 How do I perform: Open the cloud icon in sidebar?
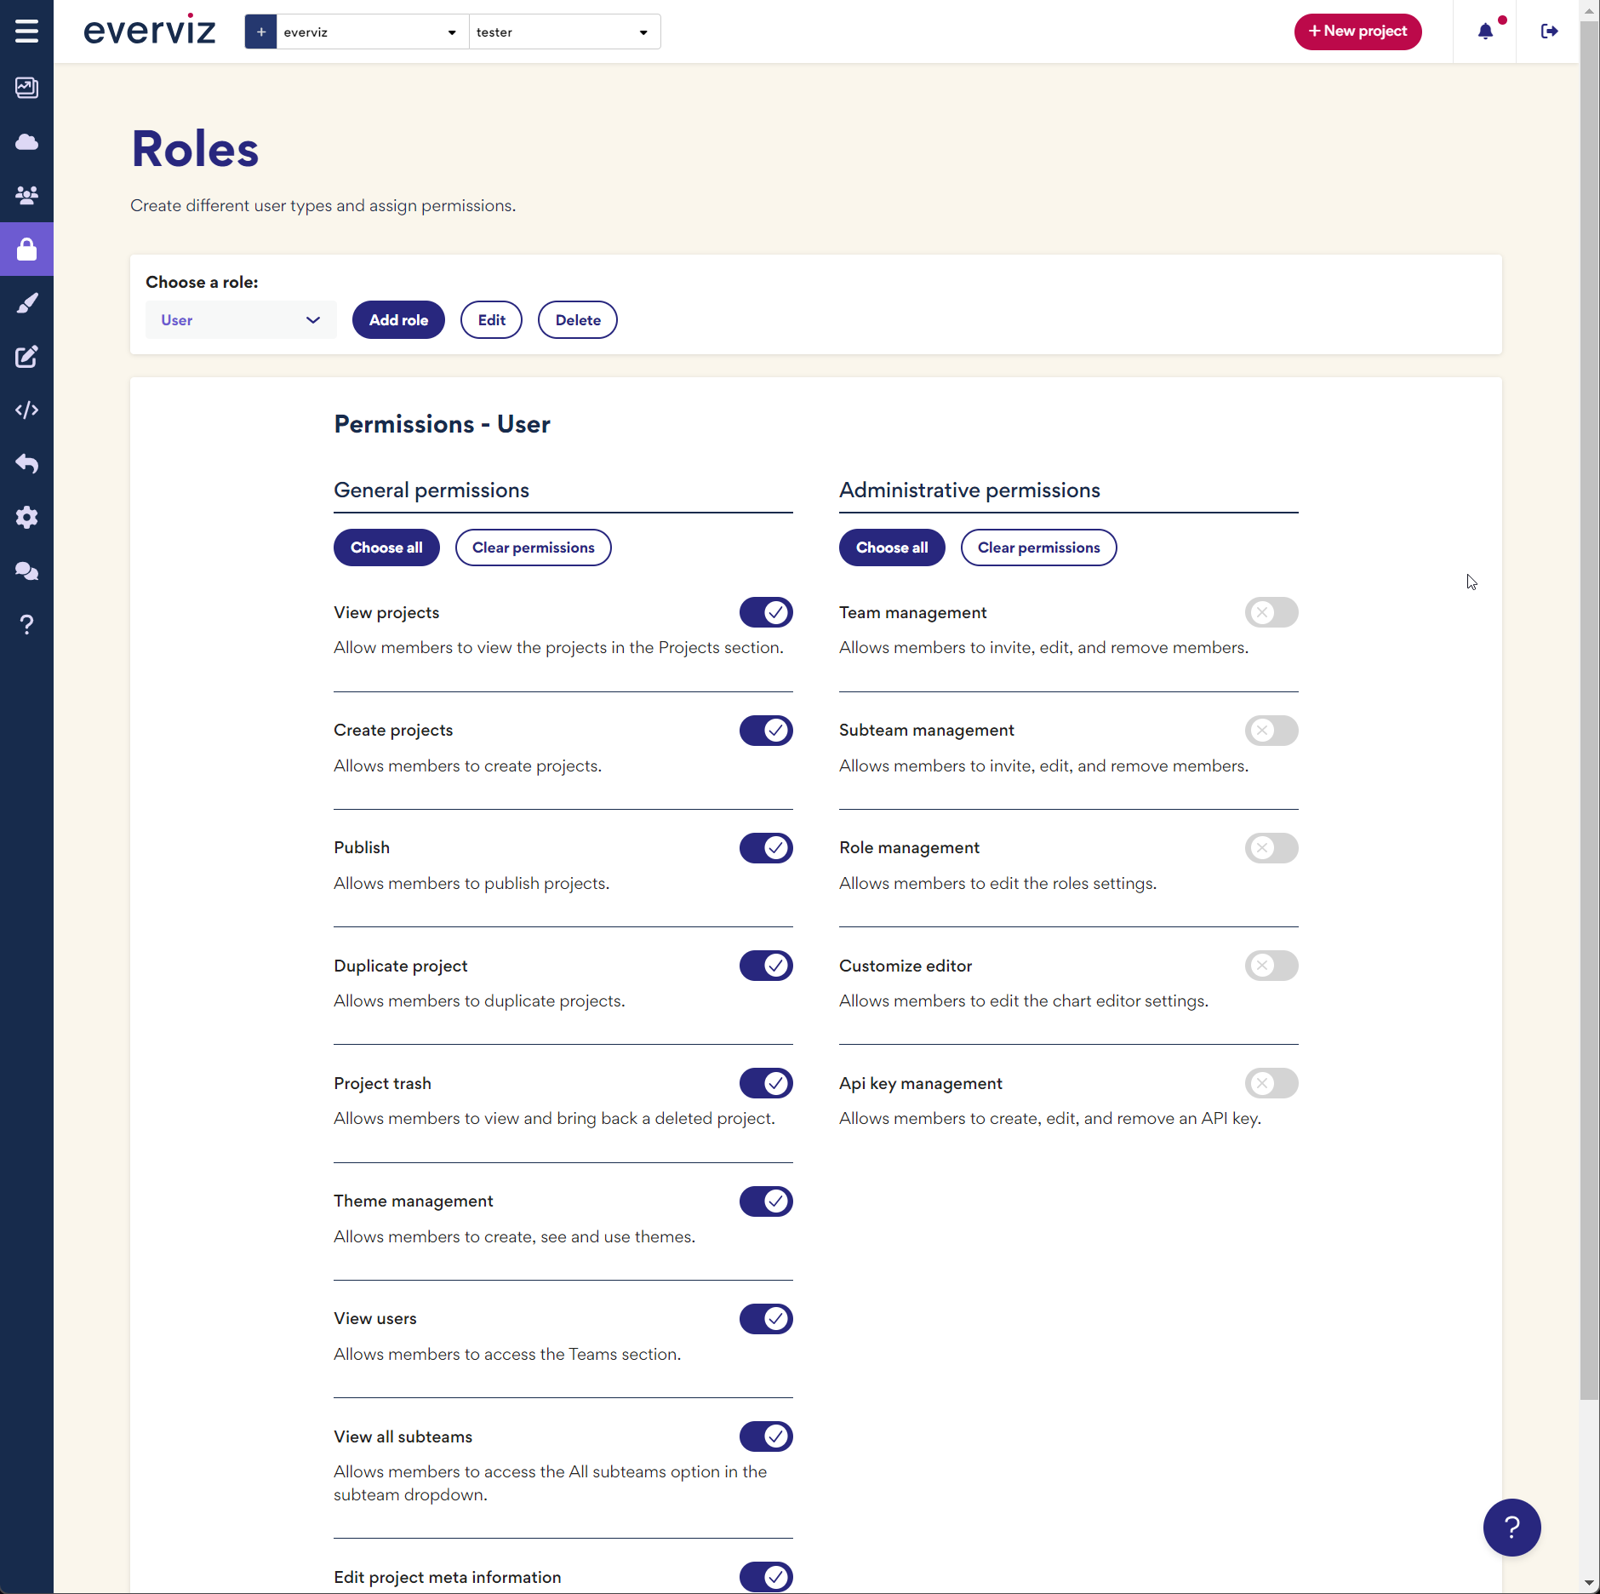[x=26, y=141]
